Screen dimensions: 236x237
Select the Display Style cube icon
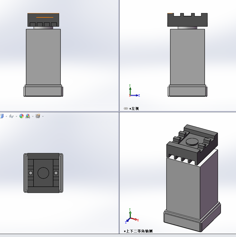click(x=2, y=116)
